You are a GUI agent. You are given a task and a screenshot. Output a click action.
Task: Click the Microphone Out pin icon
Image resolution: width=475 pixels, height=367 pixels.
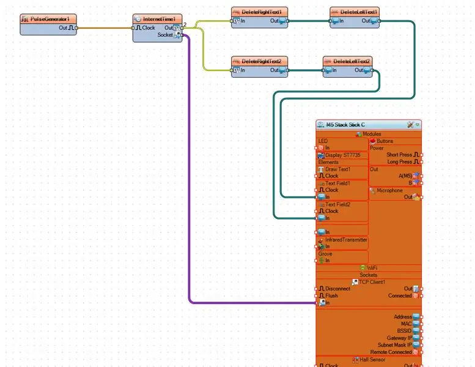(416, 197)
